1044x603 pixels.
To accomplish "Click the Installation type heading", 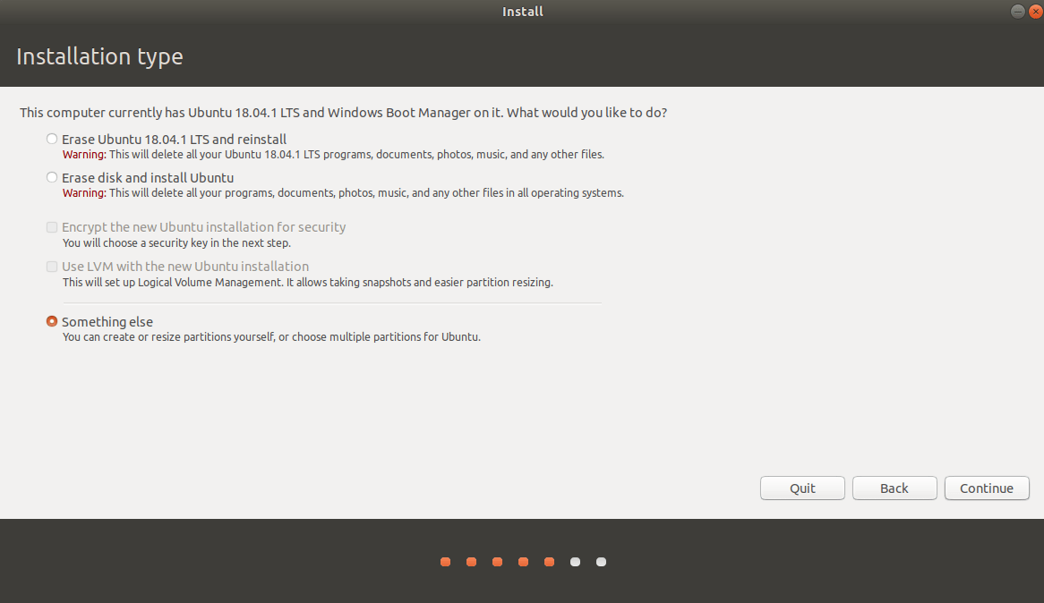I will click(x=99, y=56).
